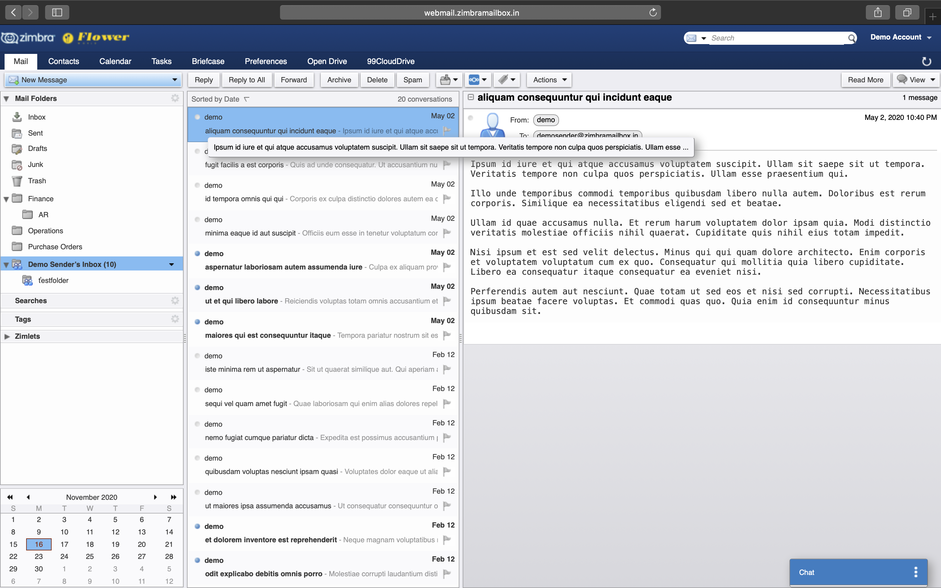
Task: Click the tag icon in toolbar
Action: tap(503, 80)
